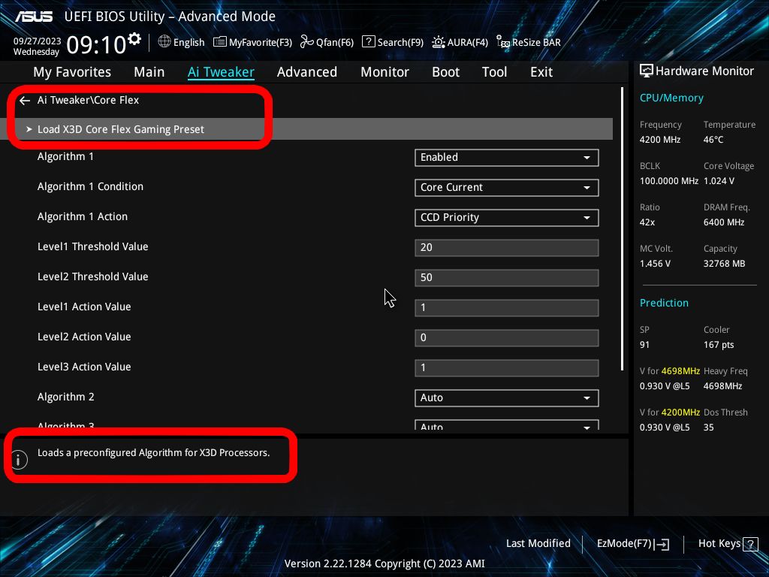Select the Ai Tweaker tab
The image size is (769, 577).
pos(221,72)
